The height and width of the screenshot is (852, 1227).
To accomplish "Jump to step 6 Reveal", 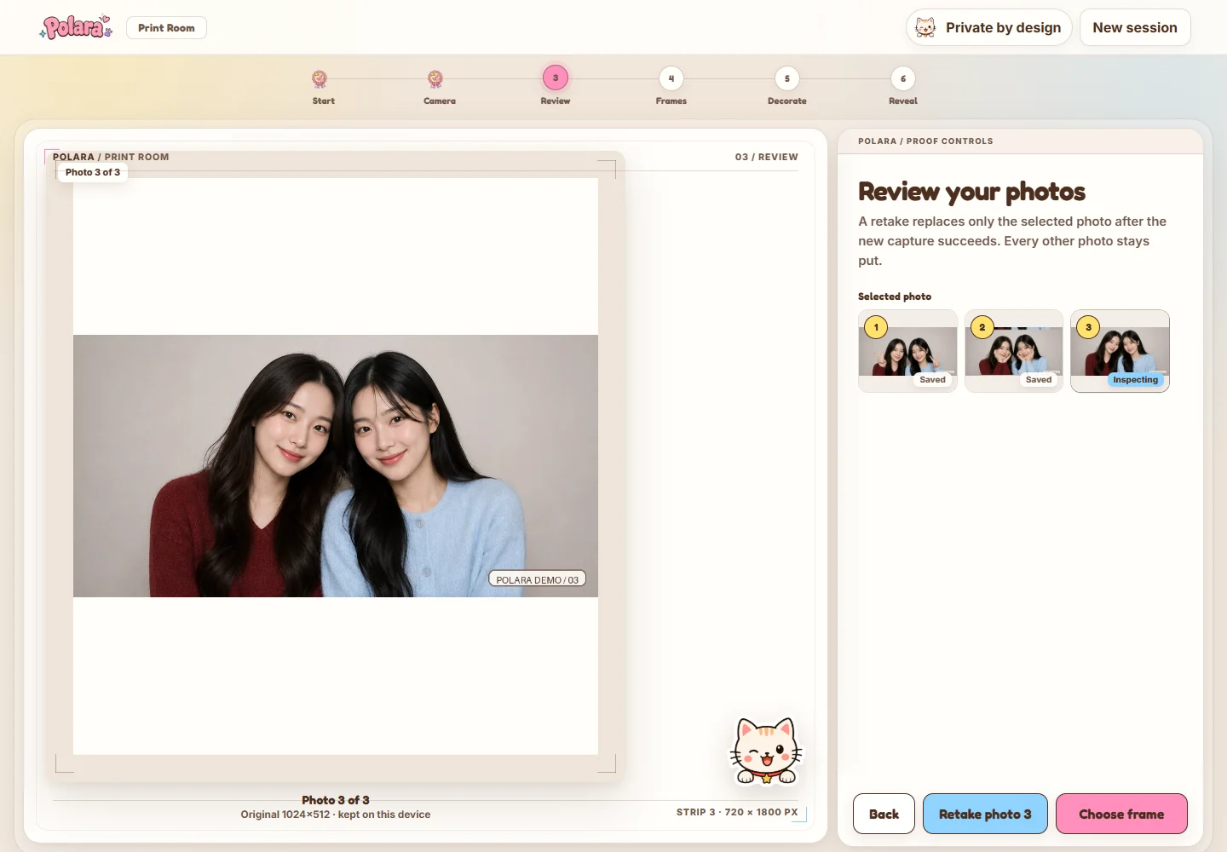I will [x=903, y=78].
